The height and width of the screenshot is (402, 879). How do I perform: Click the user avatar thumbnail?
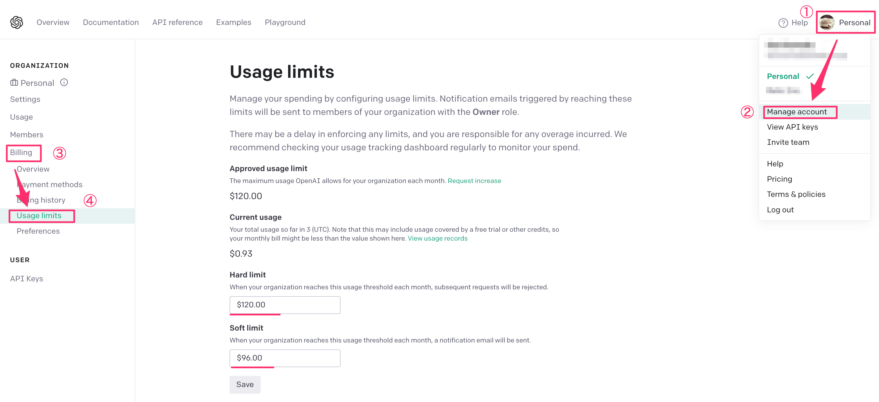(826, 23)
